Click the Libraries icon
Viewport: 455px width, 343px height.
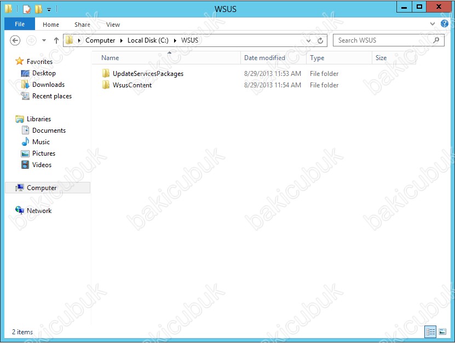(x=20, y=119)
